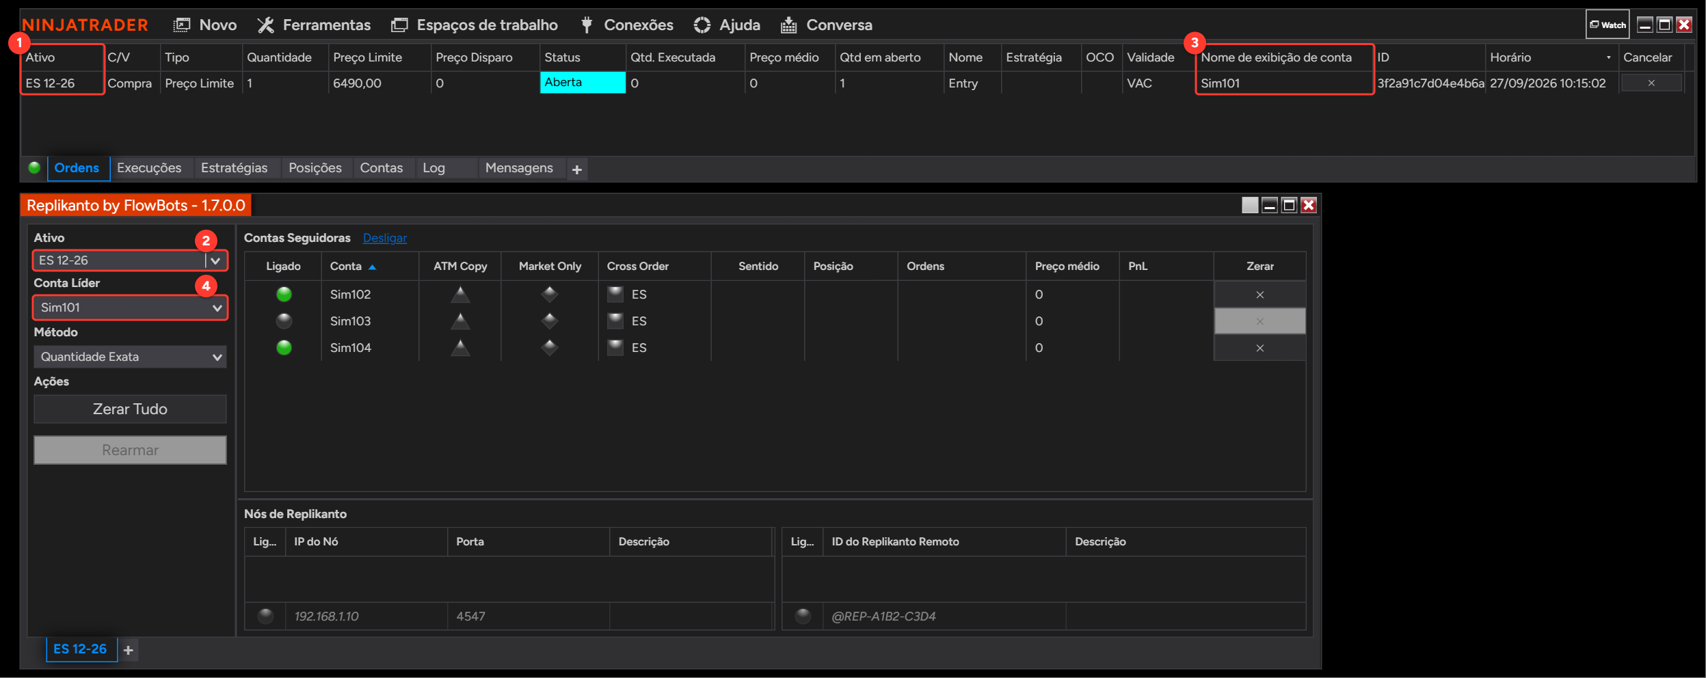The width and height of the screenshot is (1706, 678).
Task: Toggle the Ligado indicator for Sim102
Action: (284, 295)
